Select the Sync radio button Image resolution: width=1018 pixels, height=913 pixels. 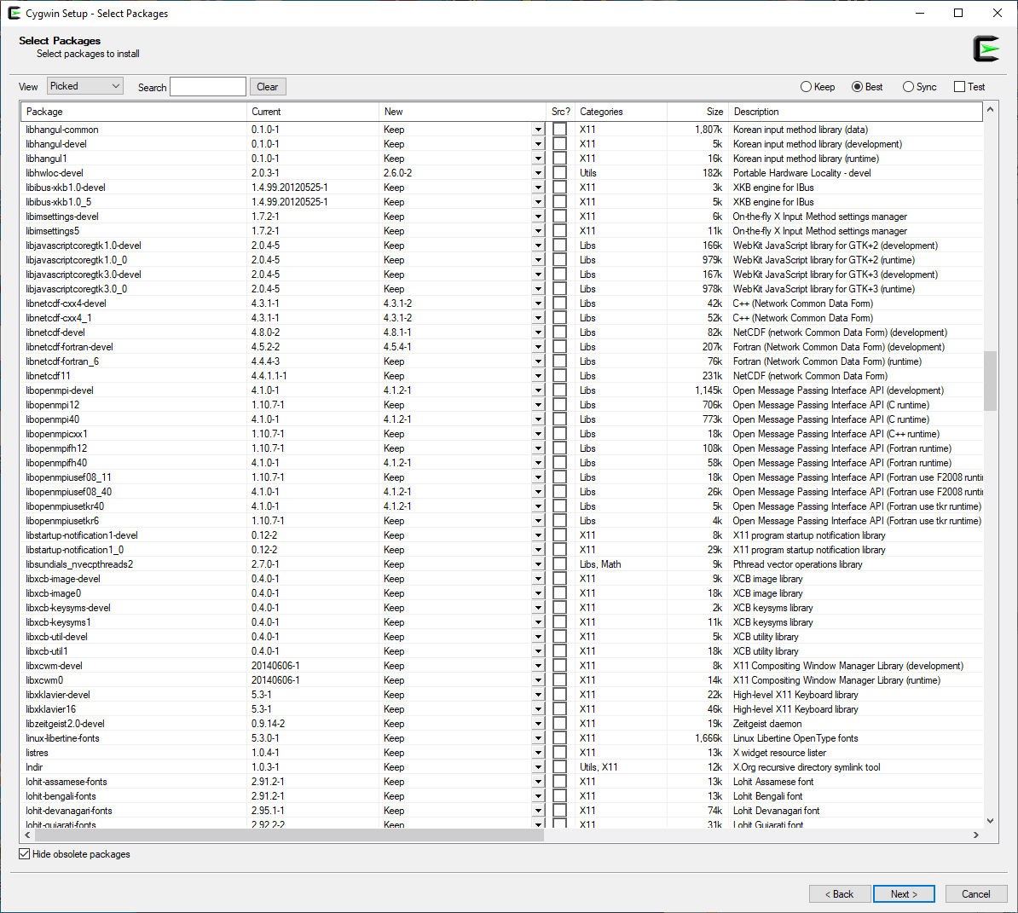pyautogui.click(x=909, y=87)
